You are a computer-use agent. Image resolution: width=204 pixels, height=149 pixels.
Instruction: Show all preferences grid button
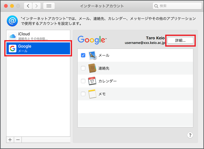point(49,6)
